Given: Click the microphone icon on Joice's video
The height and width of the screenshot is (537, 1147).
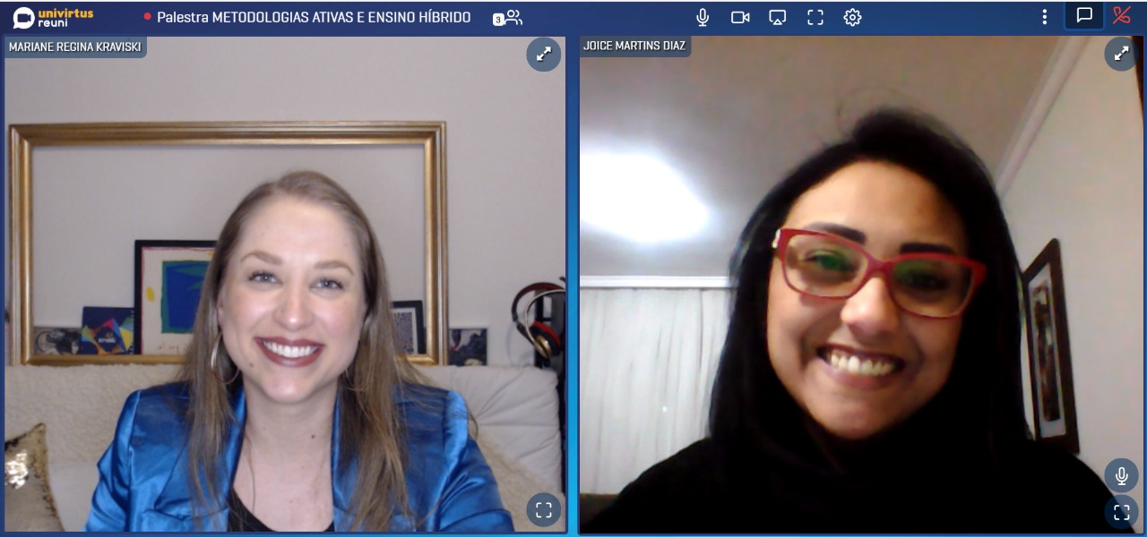Looking at the screenshot, I should click(1121, 475).
